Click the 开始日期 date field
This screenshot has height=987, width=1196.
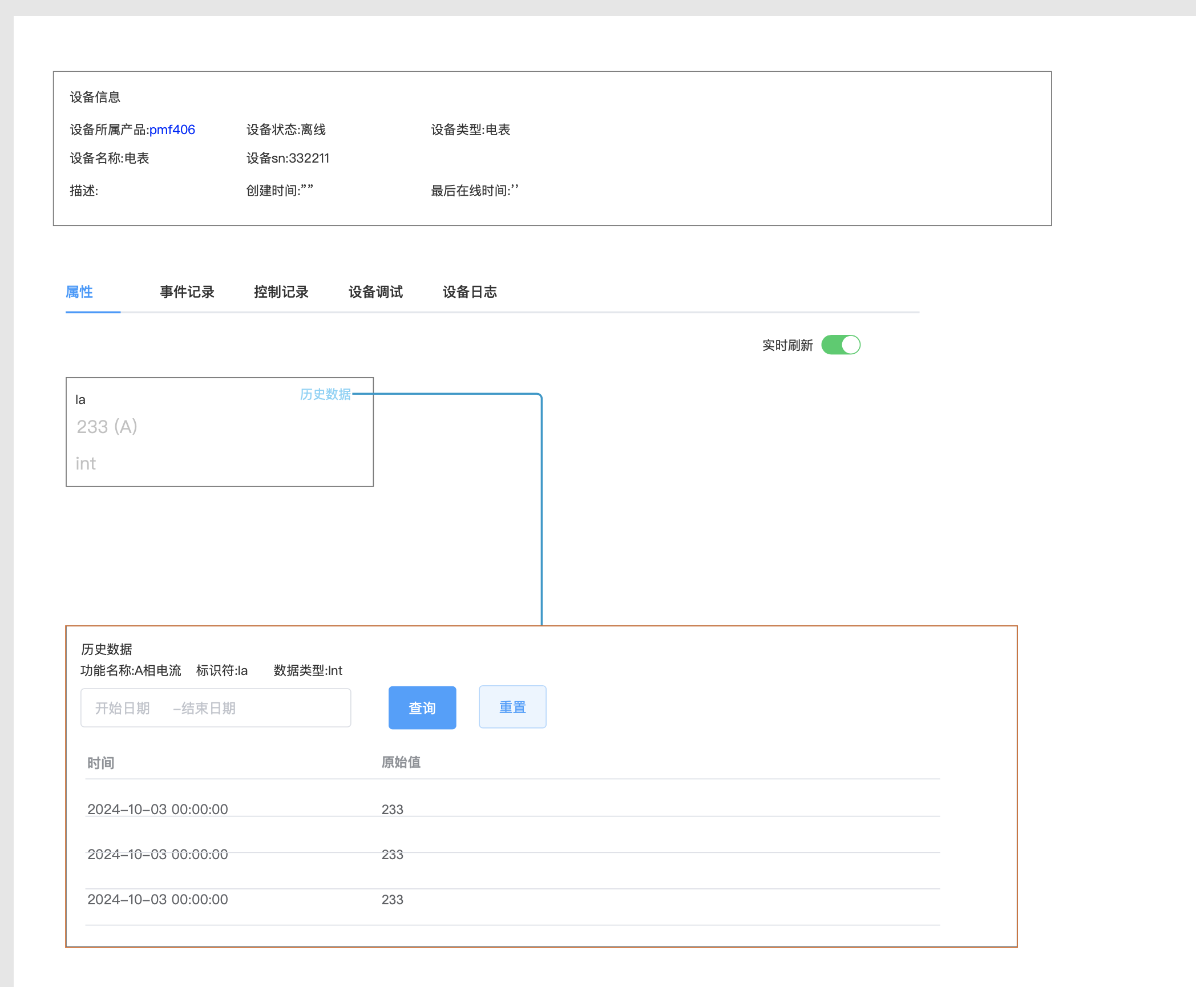[122, 708]
